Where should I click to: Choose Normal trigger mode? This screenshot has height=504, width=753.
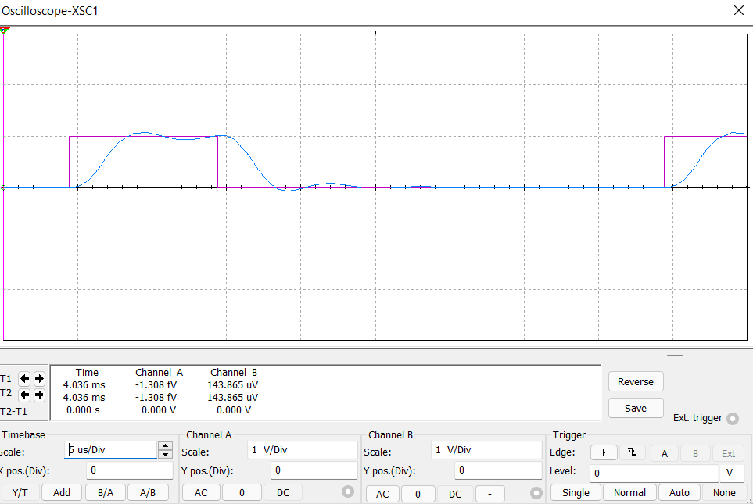629,492
